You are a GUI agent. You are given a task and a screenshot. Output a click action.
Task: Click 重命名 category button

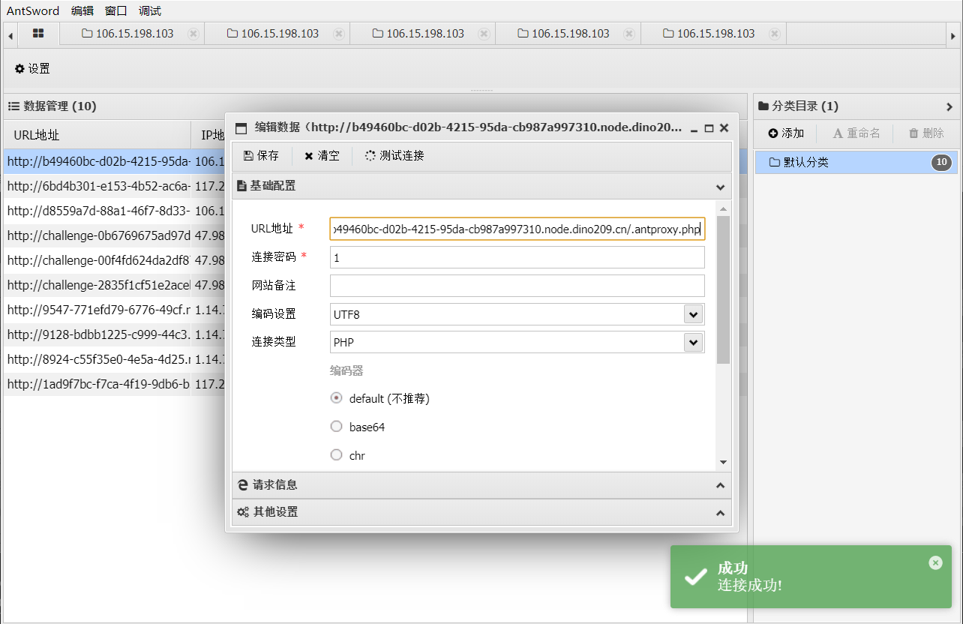856,133
